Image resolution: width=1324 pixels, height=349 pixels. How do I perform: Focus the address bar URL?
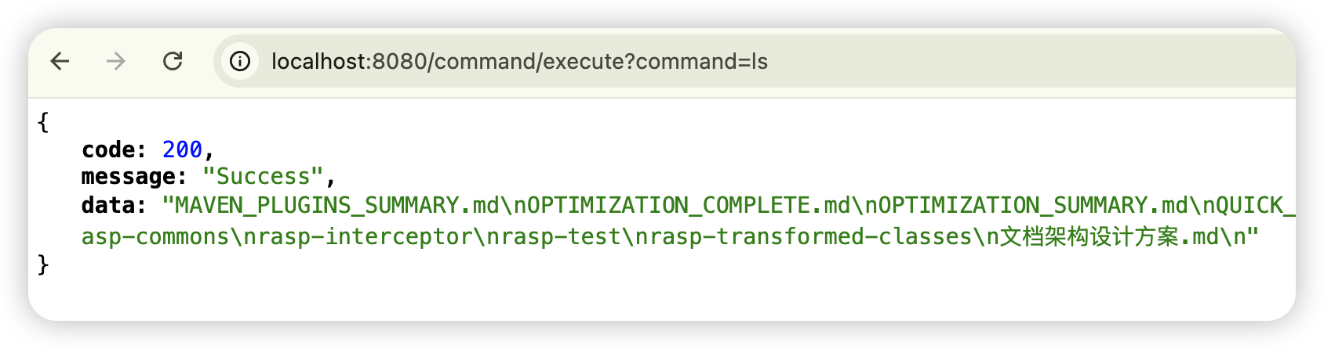(519, 61)
